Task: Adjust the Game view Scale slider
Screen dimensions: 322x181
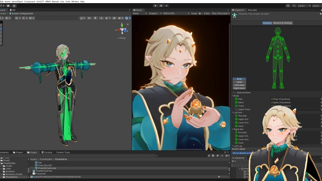Action: click(201, 13)
